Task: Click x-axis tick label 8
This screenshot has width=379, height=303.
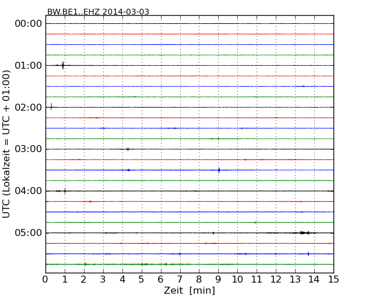Action: [x=199, y=280]
